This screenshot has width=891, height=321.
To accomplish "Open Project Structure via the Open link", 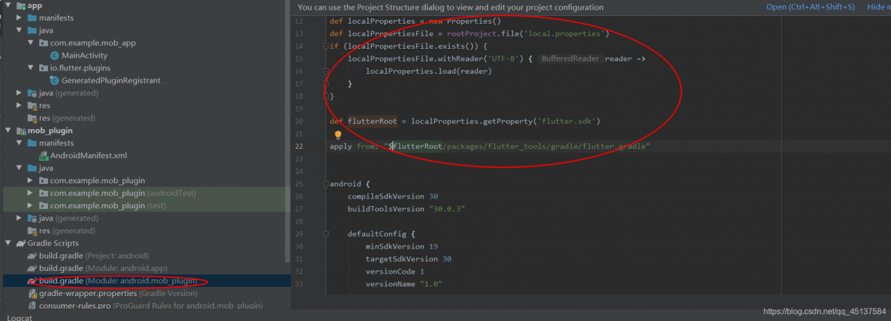I will tap(810, 7).
